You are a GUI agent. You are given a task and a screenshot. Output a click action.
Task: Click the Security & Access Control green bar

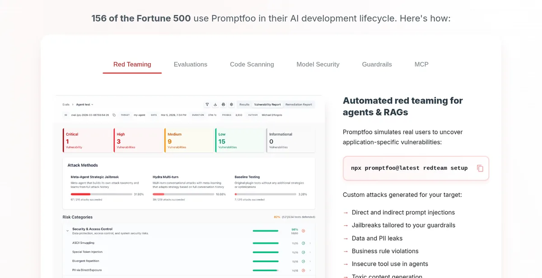point(266,231)
